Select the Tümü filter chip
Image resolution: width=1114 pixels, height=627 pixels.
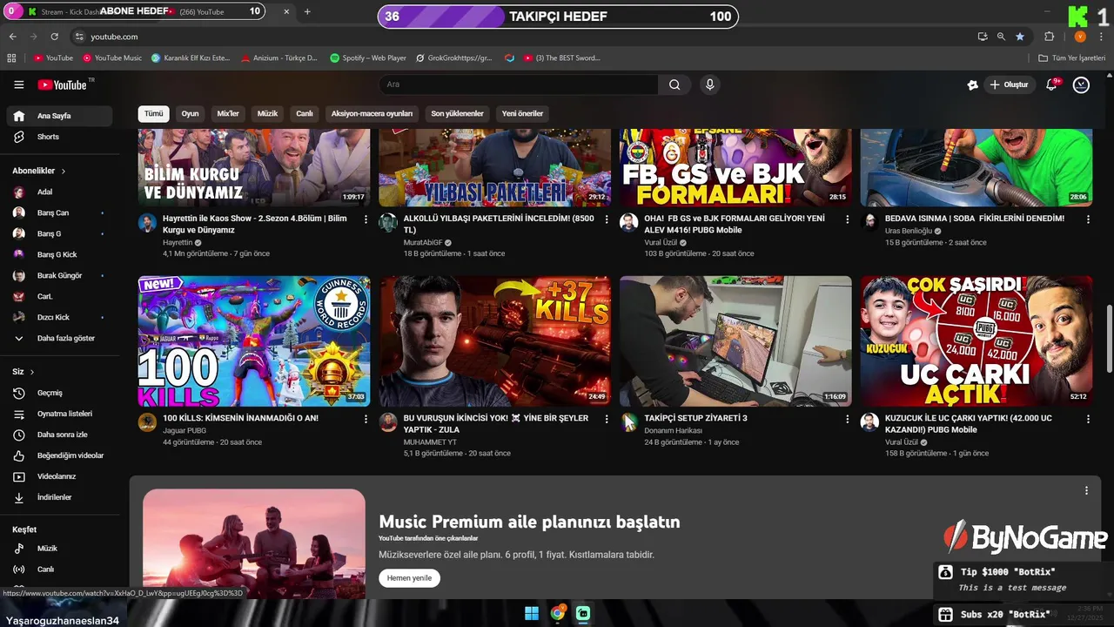[x=153, y=113]
